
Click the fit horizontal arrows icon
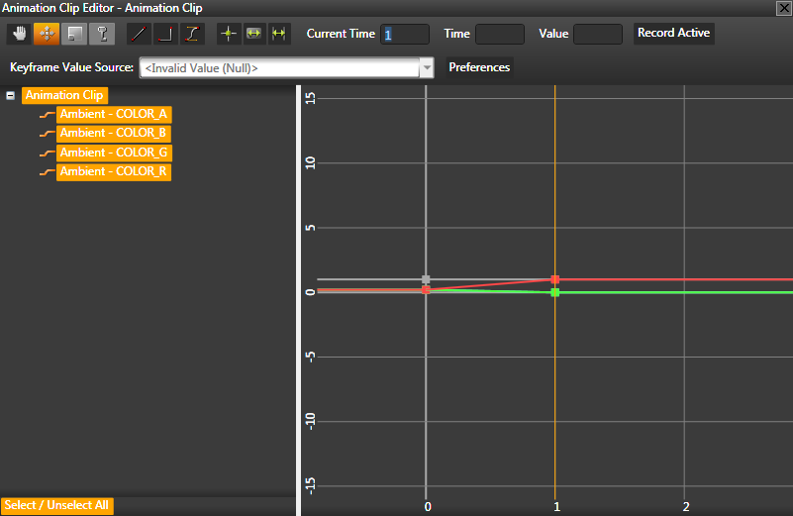click(279, 34)
